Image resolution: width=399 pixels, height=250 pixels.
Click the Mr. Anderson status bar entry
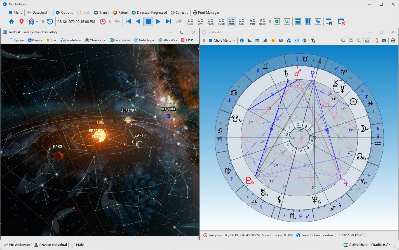coord(17,245)
